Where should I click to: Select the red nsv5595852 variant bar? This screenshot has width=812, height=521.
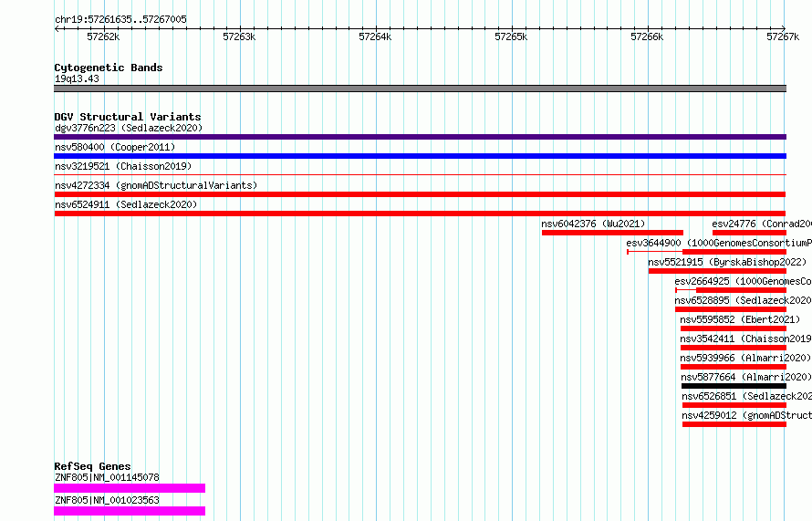pos(734,328)
